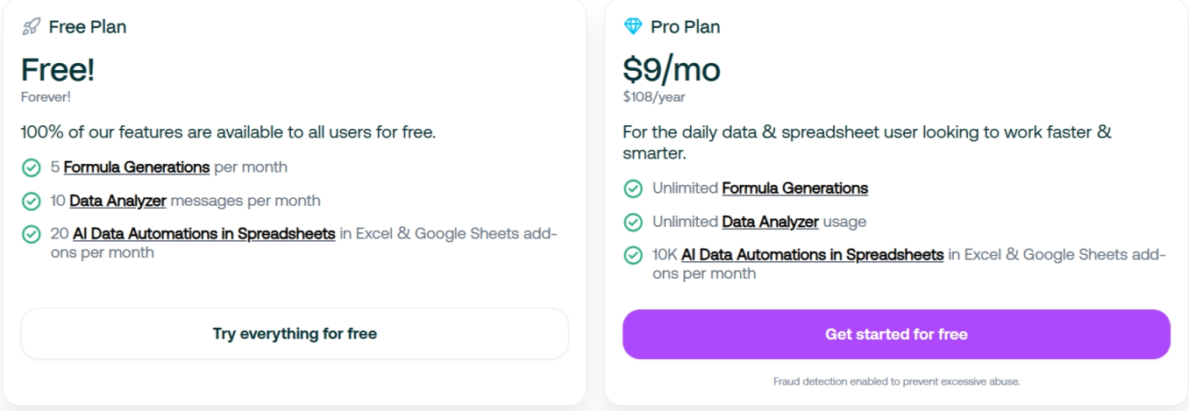The image size is (1189, 411).
Task: Click the diamond icon beside Pro Plan
Action: 633,26
